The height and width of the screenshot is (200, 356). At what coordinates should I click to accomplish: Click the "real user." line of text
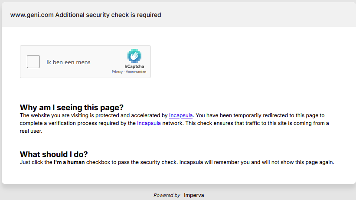[x=31, y=131]
